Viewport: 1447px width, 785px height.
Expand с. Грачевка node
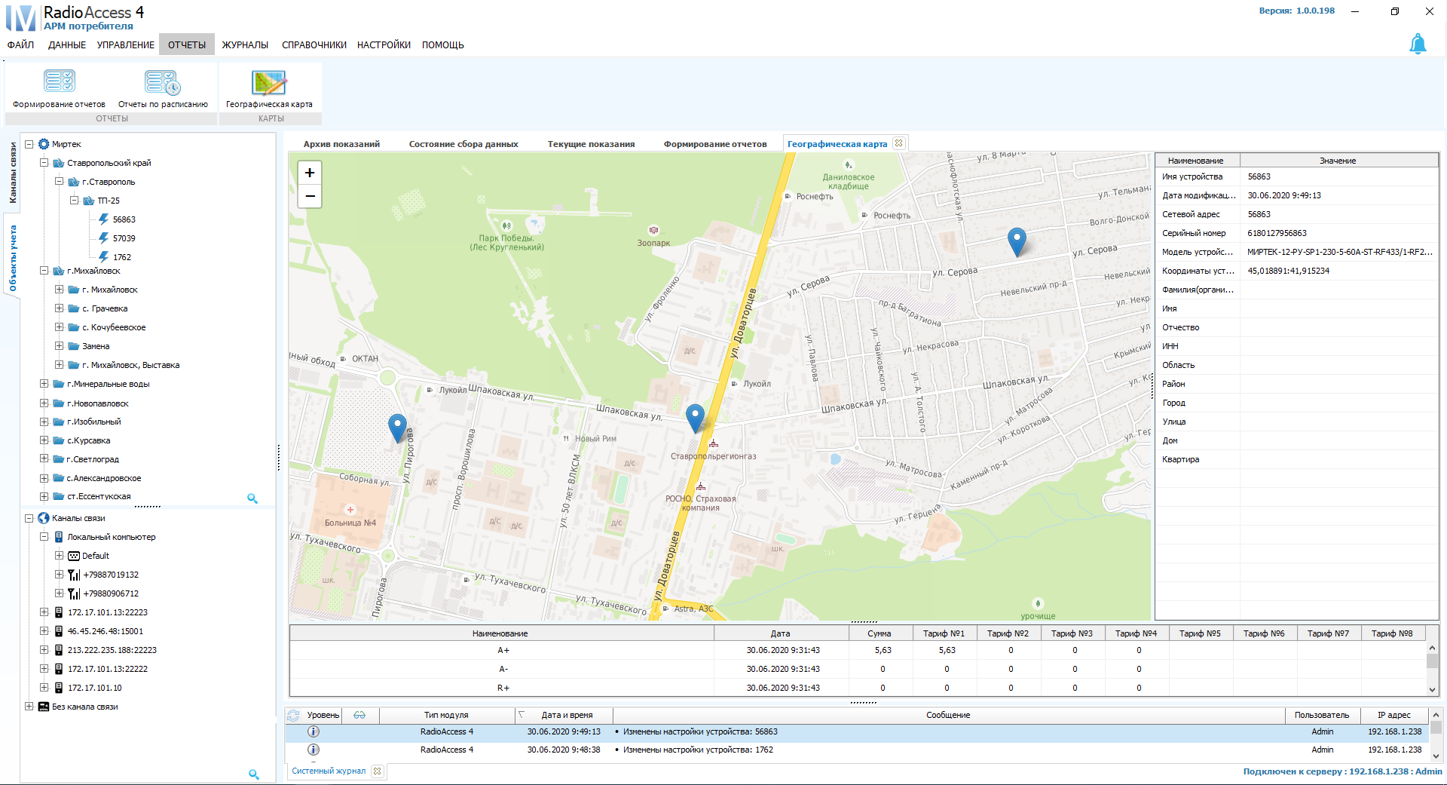[59, 308]
